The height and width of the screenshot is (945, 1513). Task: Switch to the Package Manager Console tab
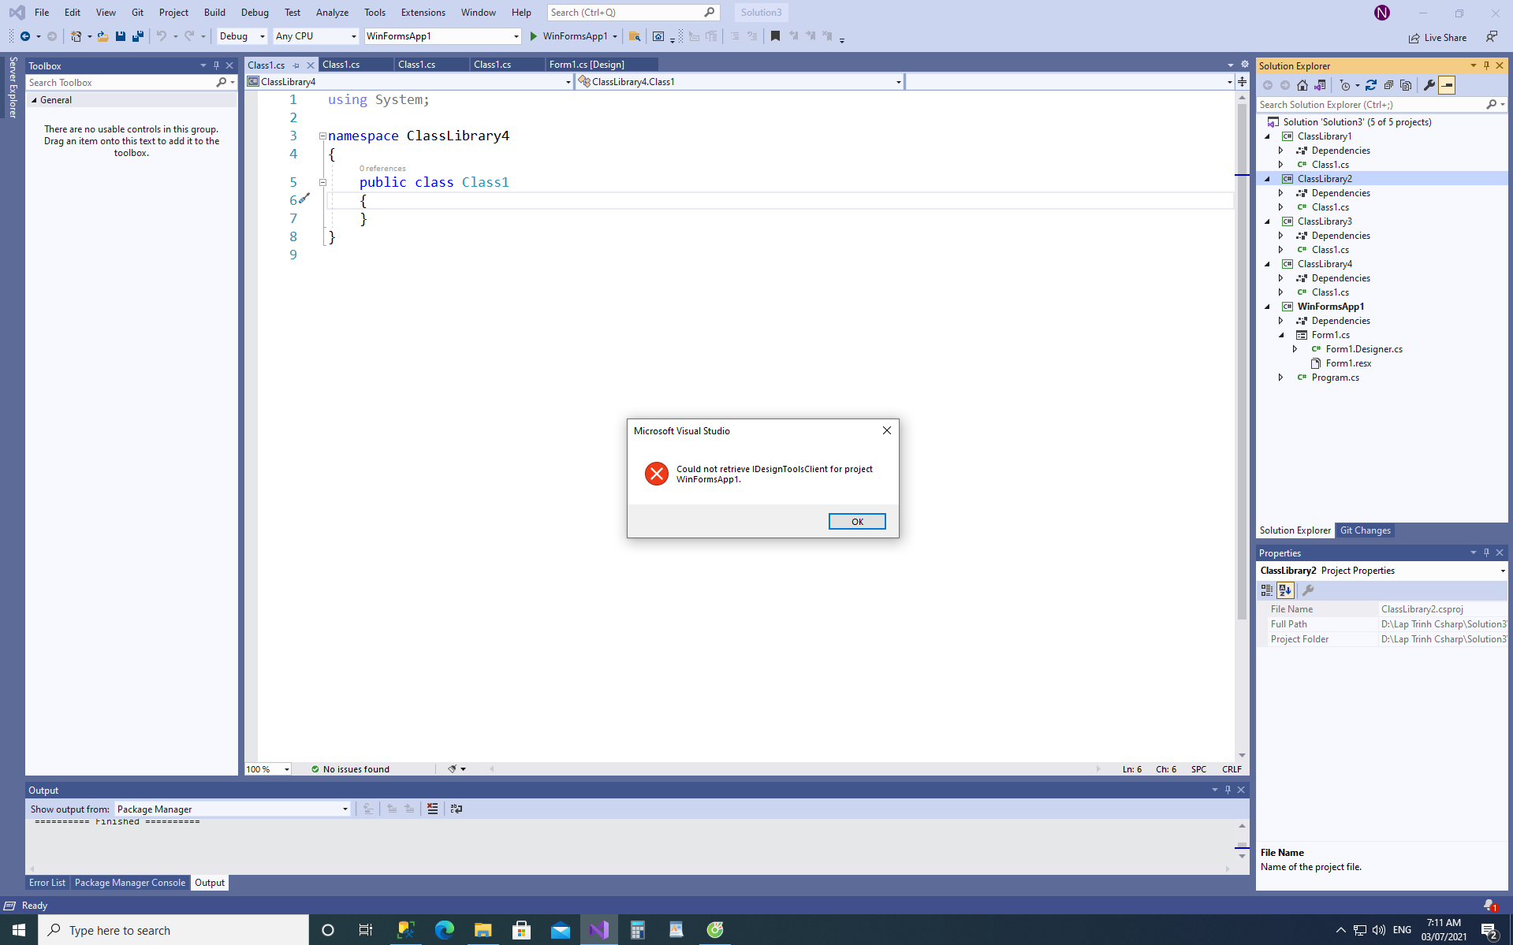130,883
